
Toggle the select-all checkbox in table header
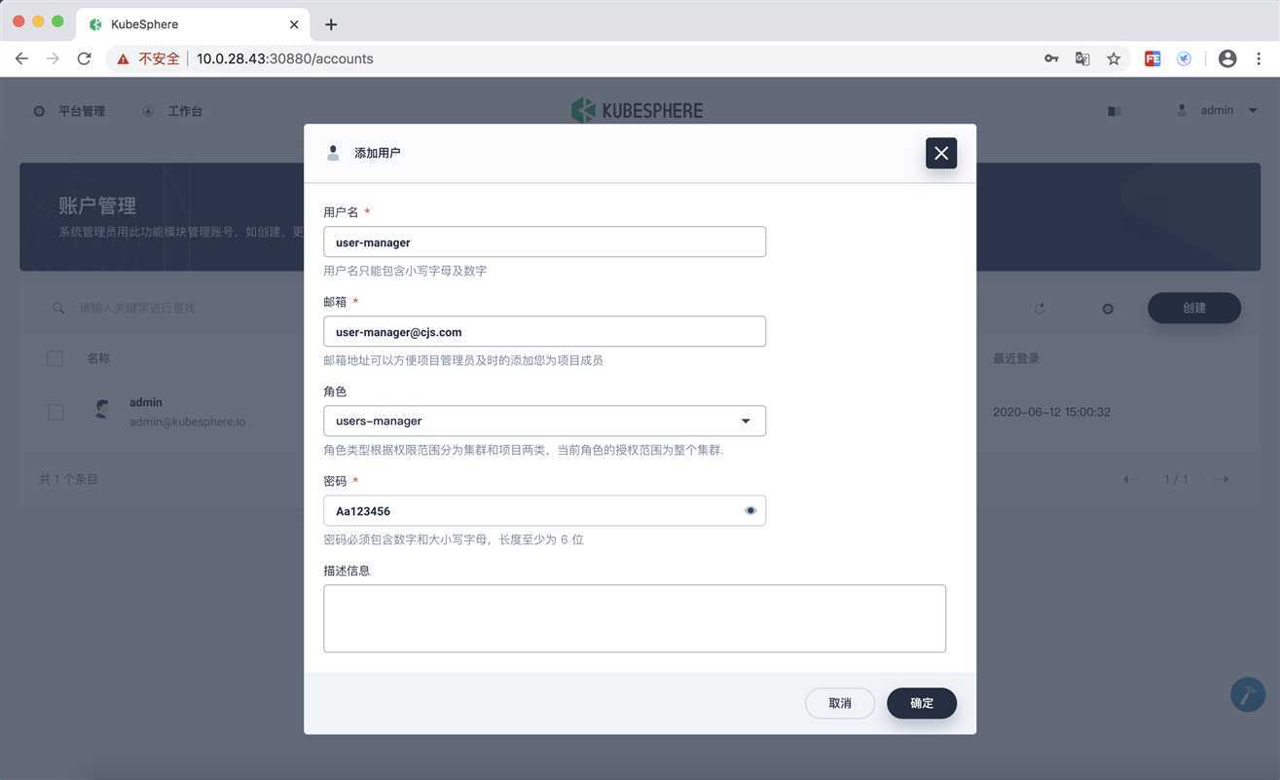pyautogui.click(x=55, y=358)
